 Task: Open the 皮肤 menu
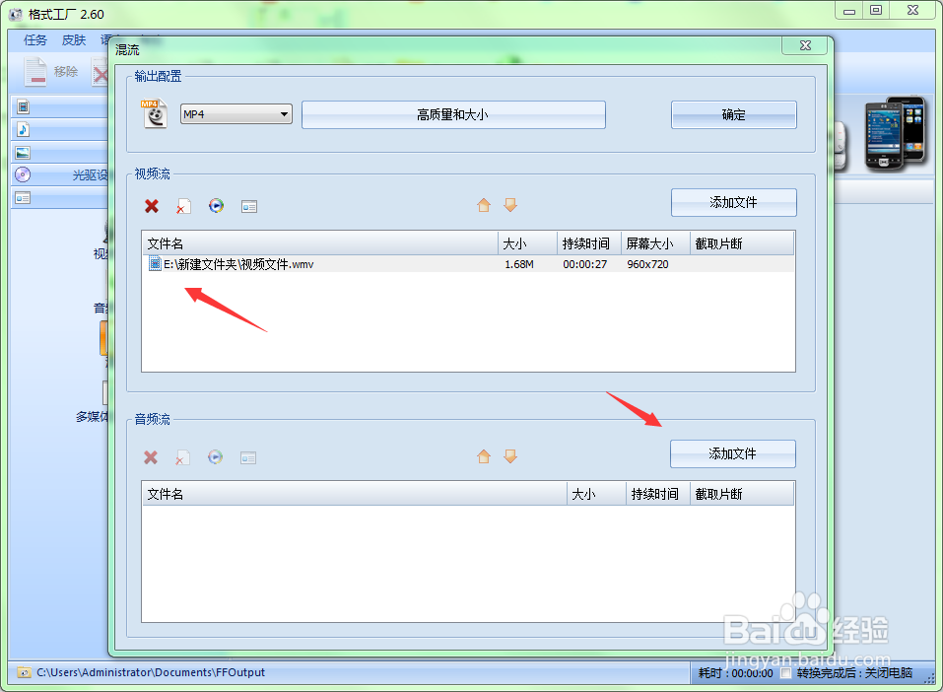(x=73, y=39)
